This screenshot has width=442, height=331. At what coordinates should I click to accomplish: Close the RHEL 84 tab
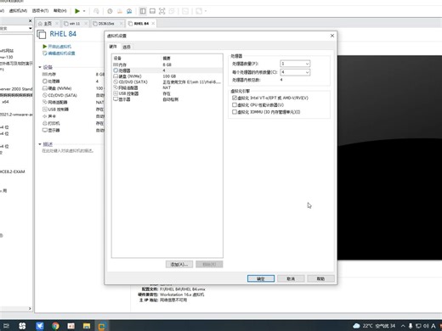pyautogui.click(x=153, y=23)
